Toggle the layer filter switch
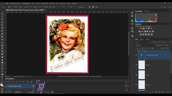The image size is (172, 96). 171,42
